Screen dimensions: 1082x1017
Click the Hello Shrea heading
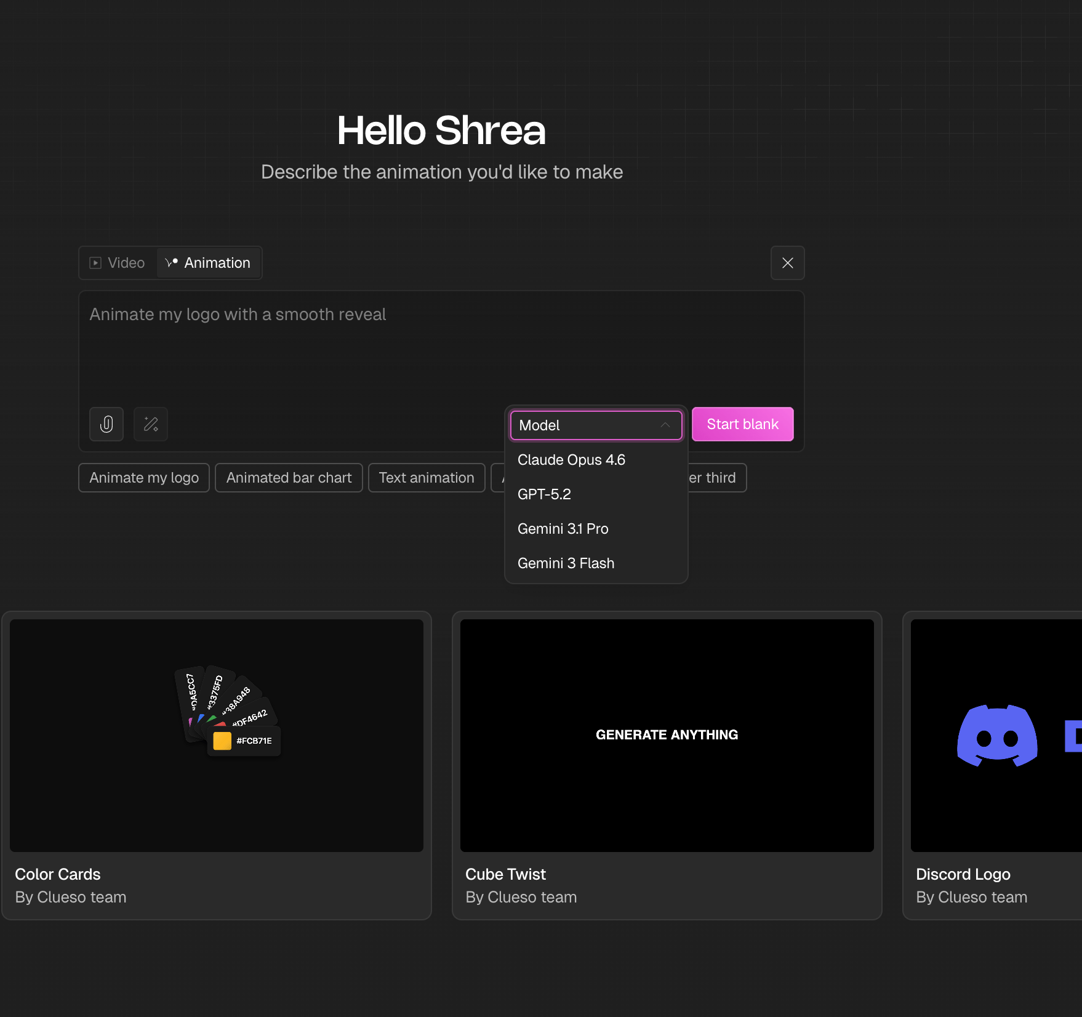(441, 131)
